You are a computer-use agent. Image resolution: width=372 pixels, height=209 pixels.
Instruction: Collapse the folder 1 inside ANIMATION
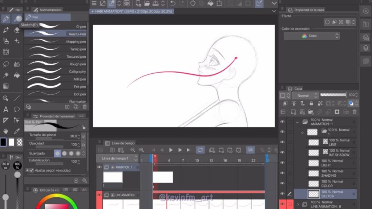[x=302, y=132]
